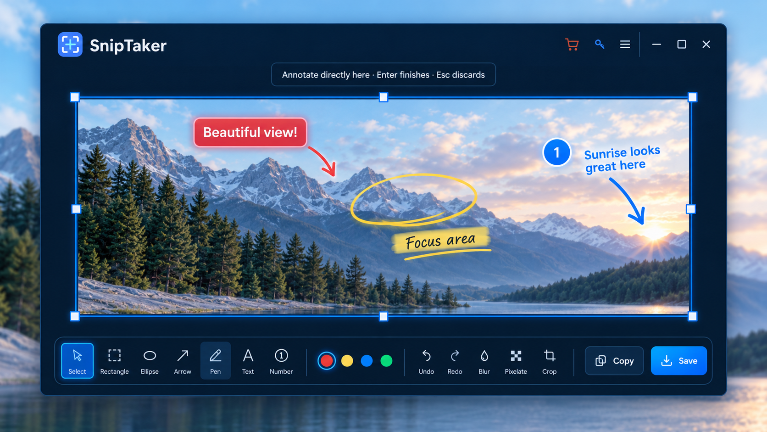Select the 'Beautiful view!' text annotation

[250, 132]
